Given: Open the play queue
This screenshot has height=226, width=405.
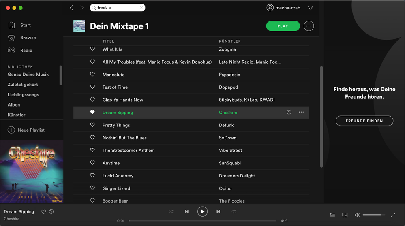Looking at the screenshot, I should point(332,215).
